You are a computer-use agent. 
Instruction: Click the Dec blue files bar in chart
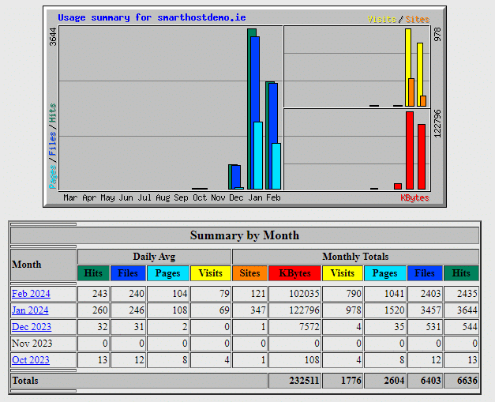click(236, 176)
